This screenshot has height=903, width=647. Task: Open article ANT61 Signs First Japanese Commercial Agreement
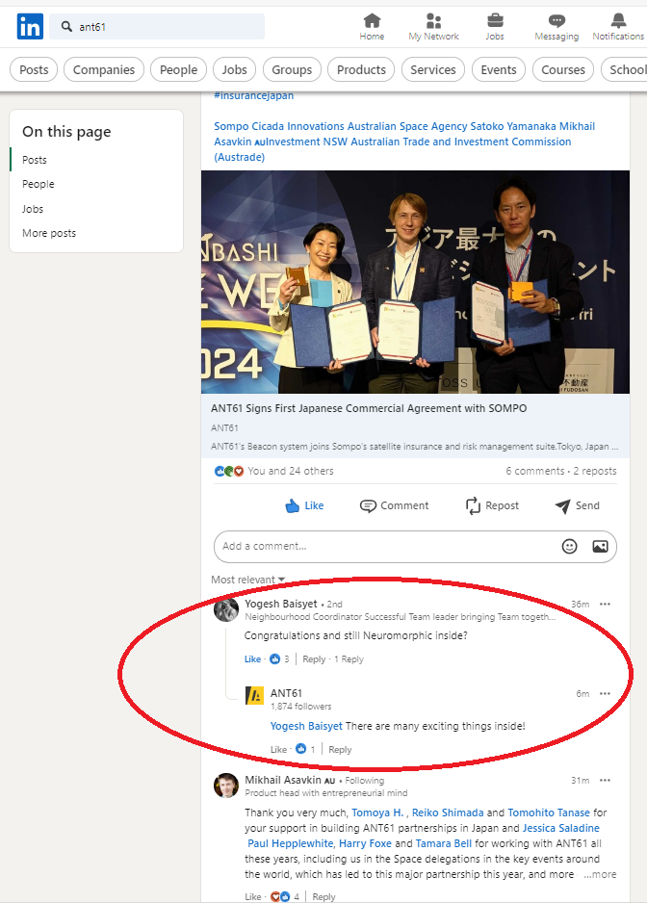click(x=369, y=408)
